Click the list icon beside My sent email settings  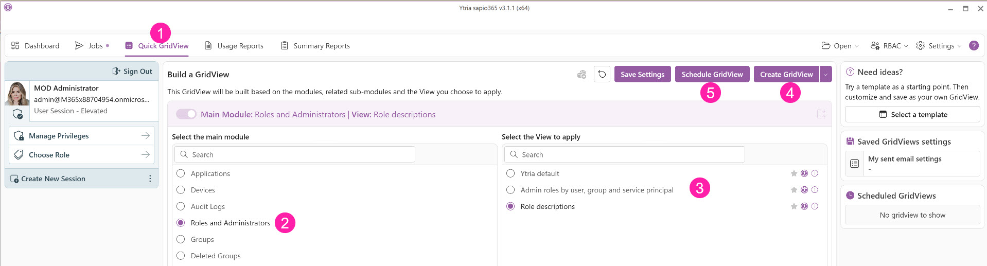click(x=855, y=164)
